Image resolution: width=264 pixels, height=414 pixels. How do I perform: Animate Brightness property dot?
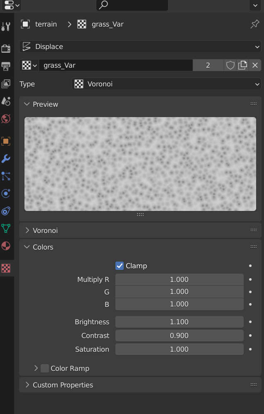pos(250,322)
